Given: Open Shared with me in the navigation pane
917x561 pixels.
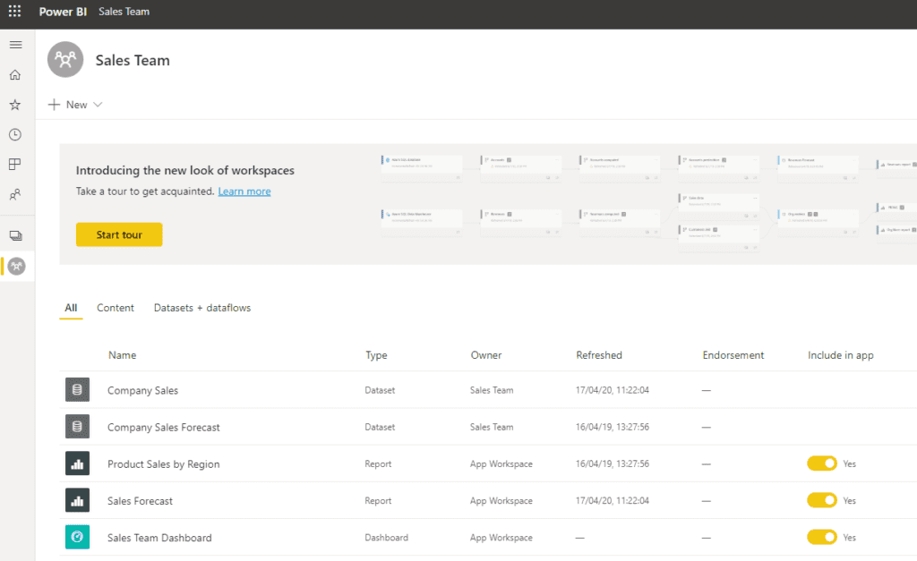Looking at the screenshot, I should 14,194.
